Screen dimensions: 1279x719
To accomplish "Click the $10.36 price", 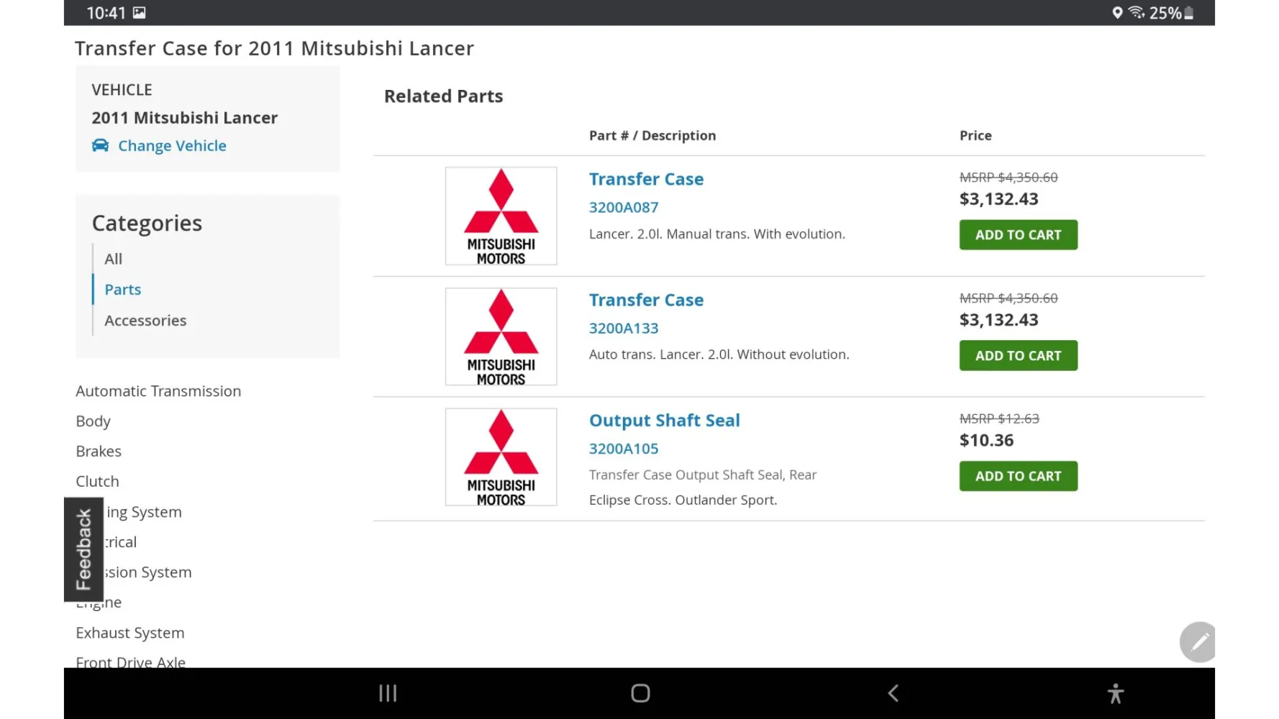I will pos(986,440).
